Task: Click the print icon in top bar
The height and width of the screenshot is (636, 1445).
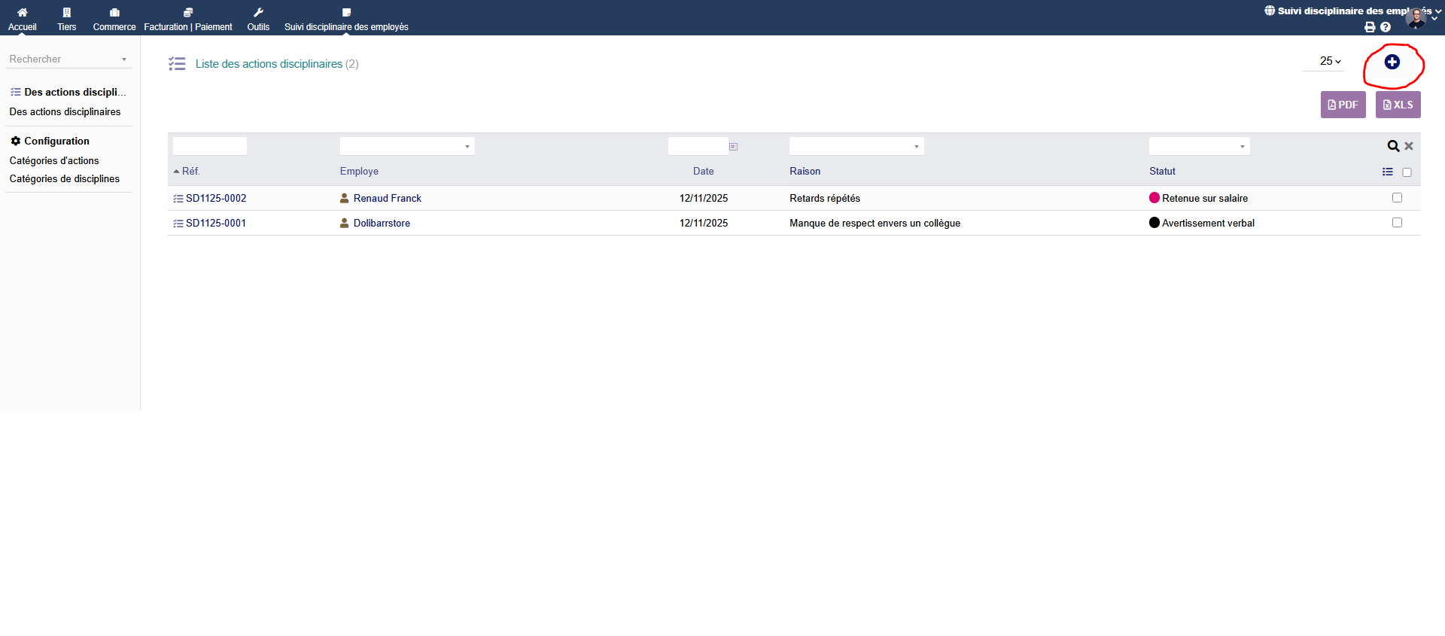Action: pos(1370,27)
